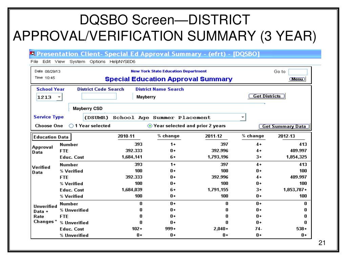Expand the School Year 1213 dropdown
The width and height of the screenshot is (347, 260).
pos(59,97)
